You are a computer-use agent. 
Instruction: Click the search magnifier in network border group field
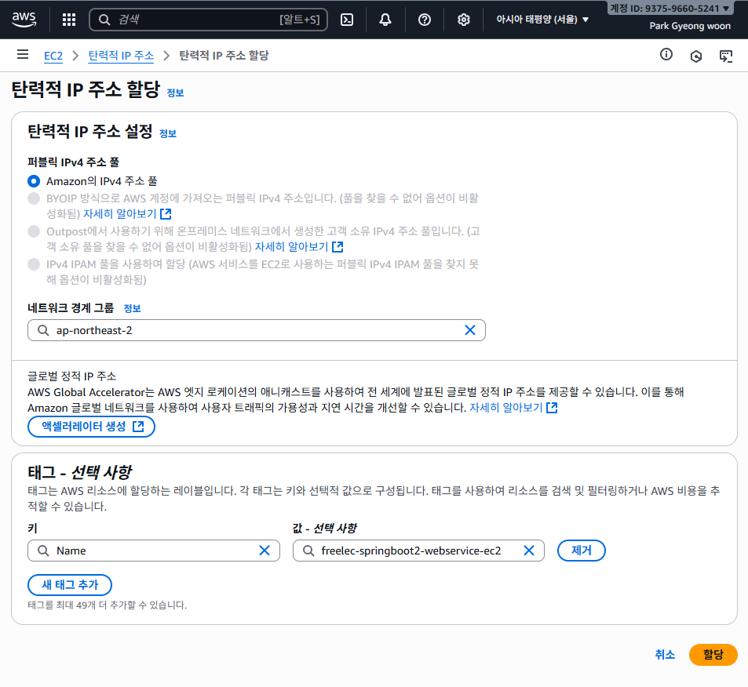click(43, 330)
